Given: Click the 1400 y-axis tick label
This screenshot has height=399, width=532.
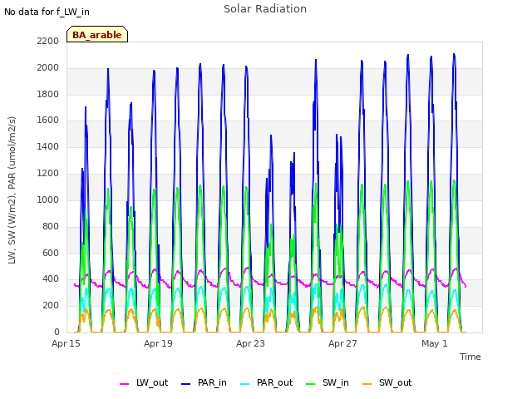Looking at the screenshot, I should [48, 147].
